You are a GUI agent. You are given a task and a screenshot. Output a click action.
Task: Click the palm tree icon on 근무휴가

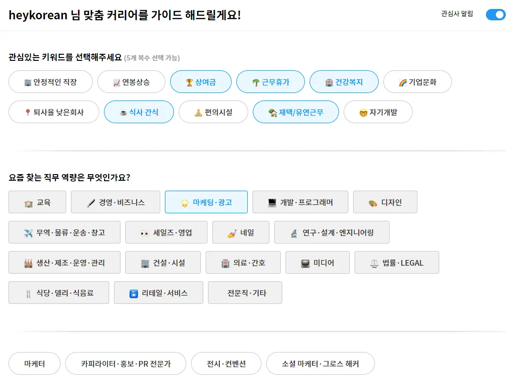(255, 83)
